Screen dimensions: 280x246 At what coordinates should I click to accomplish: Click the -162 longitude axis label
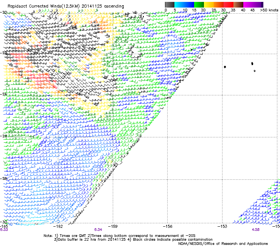58,226
